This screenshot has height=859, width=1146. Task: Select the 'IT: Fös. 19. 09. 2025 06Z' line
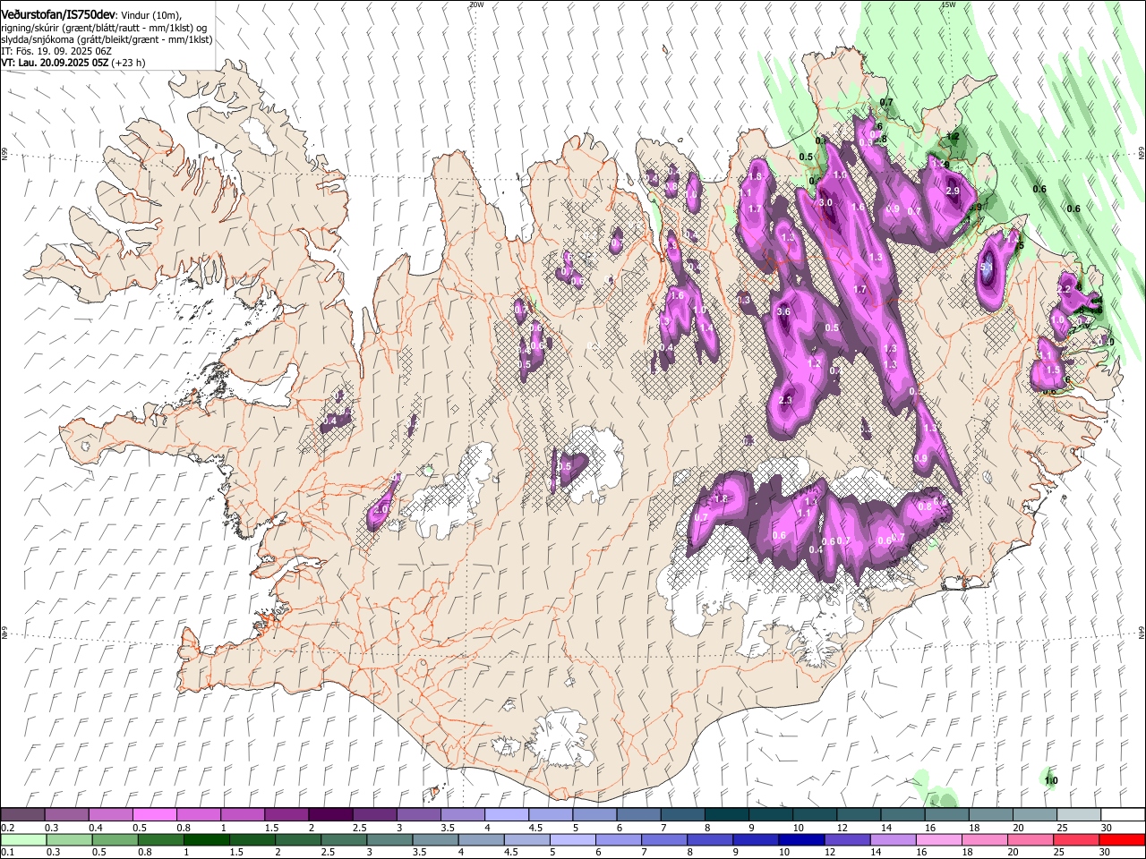[56, 51]
